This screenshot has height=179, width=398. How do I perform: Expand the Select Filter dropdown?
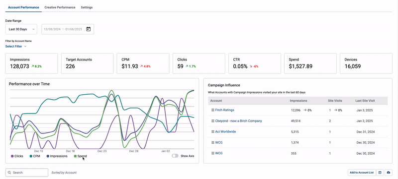(16, 46)
